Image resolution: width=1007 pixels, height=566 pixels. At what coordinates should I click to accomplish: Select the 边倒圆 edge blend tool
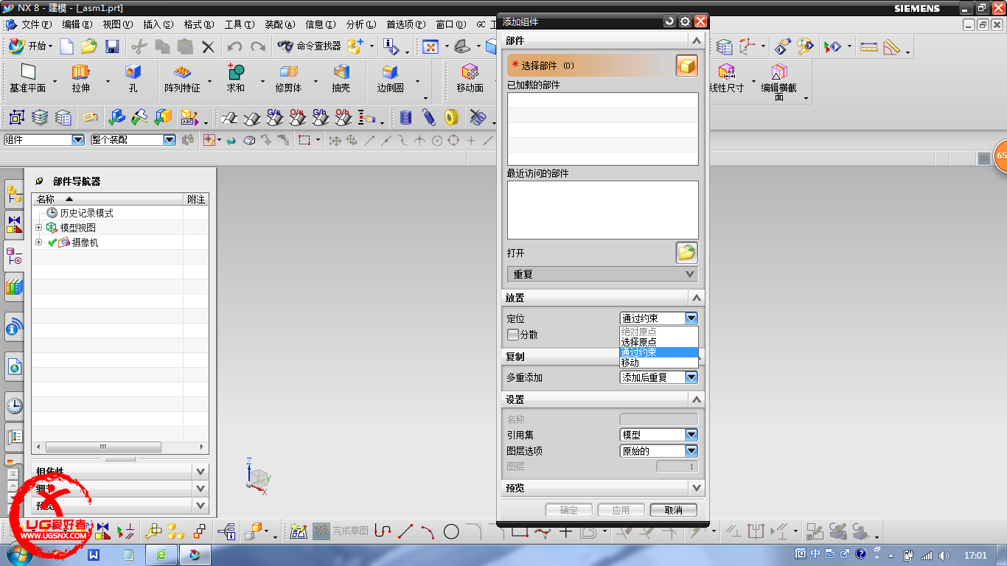pyautogui.click(x=390, y=79)
